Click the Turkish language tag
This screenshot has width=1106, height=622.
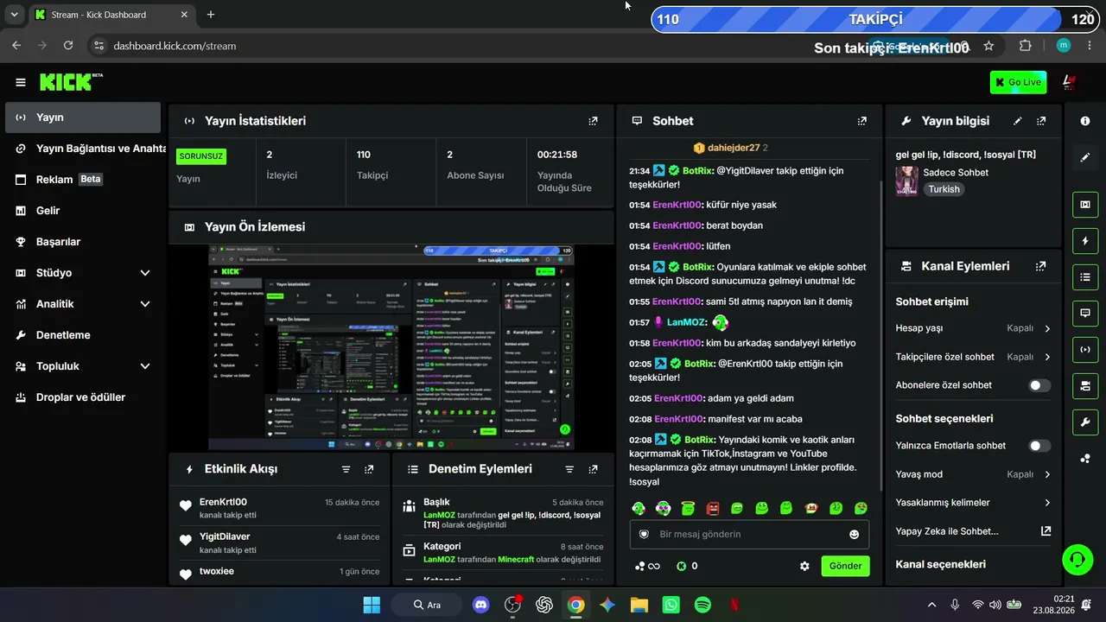click(944, 189)
